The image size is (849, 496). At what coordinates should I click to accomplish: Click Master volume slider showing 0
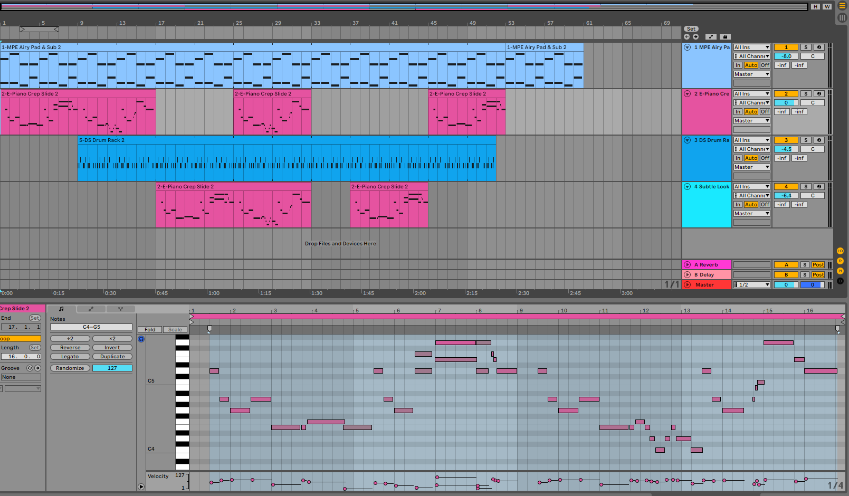coord(786,285)
